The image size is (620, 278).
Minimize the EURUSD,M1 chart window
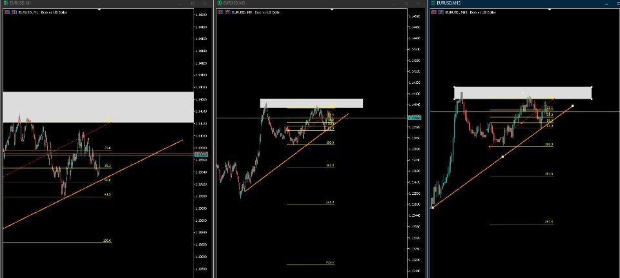(x=180, y=4)
